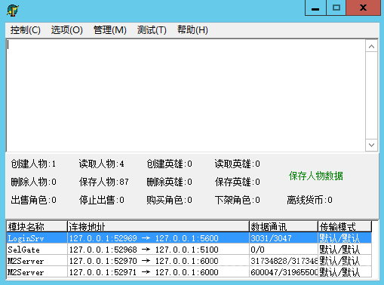The width and height of the screenshot is (384, 285).
Task: Click the 模块名称 column header
Action: pos(37,227)
